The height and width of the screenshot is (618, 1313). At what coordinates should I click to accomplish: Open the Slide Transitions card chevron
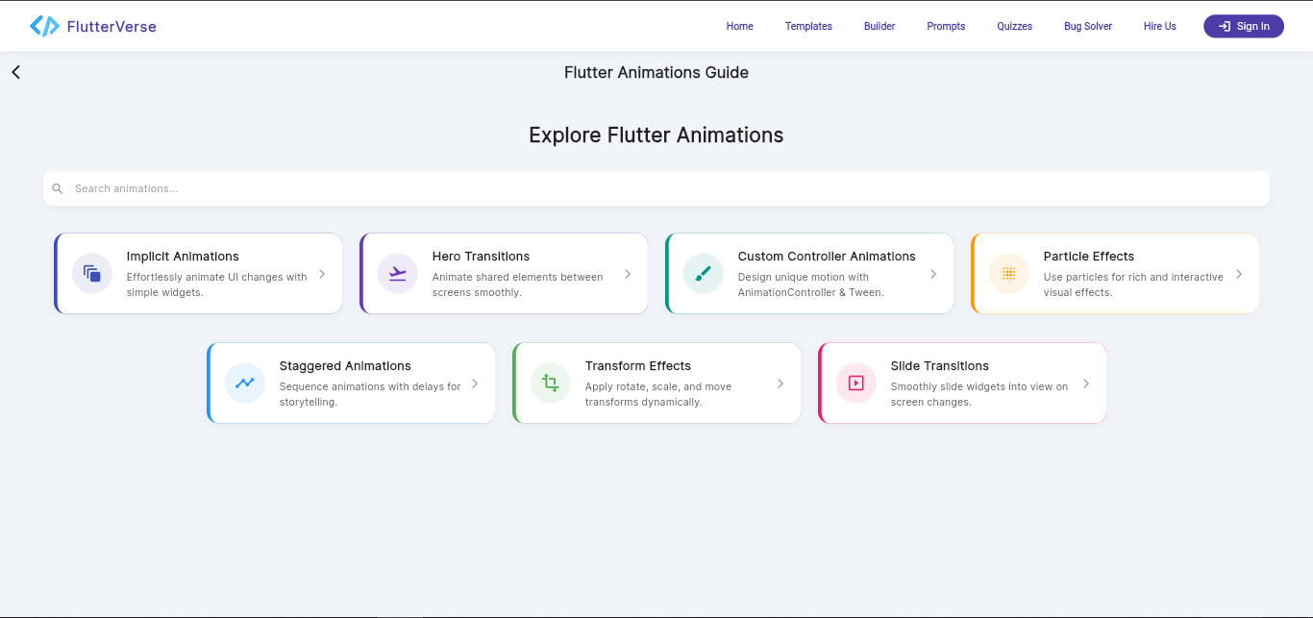coord(1086,383)
